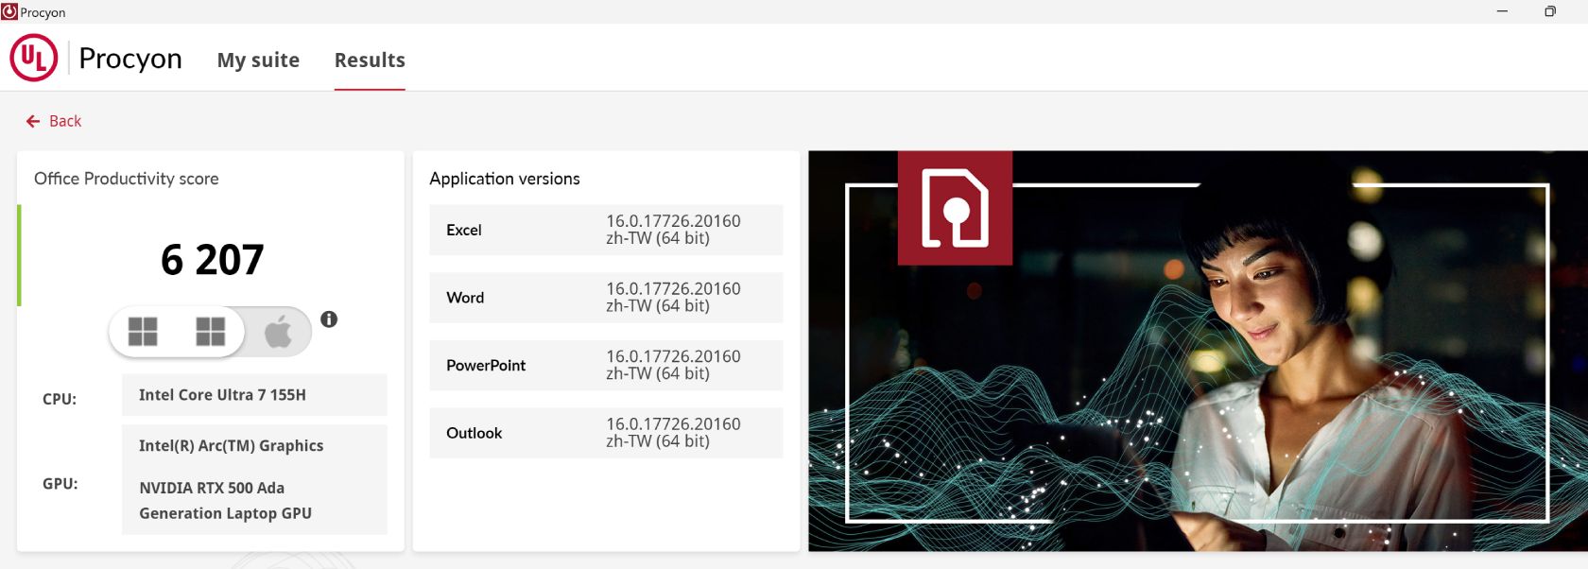Click the GPU: label

click(60, 483)
